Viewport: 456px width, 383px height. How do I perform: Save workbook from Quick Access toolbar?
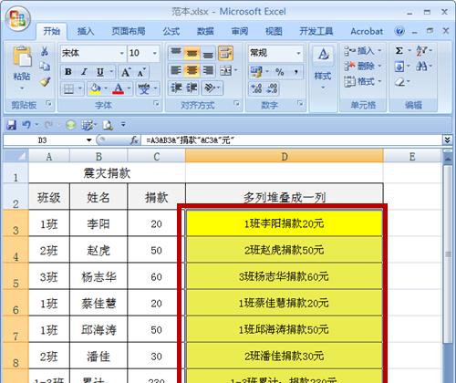pos(11,125)
